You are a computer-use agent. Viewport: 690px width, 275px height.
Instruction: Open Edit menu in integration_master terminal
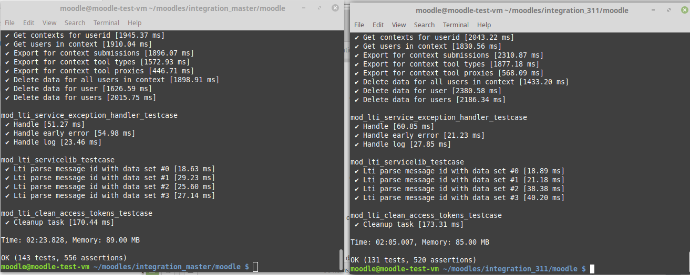coord(28,23)
